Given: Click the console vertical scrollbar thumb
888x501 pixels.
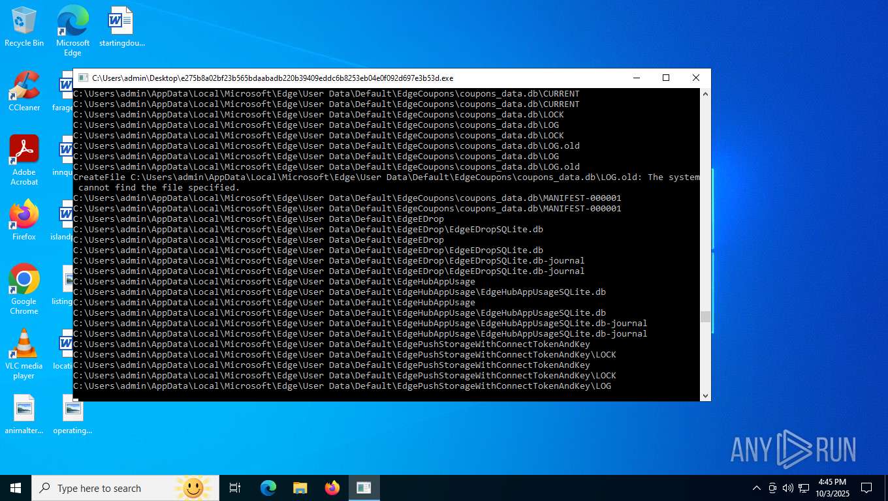Looking at the screenshot, I should 705,317.
